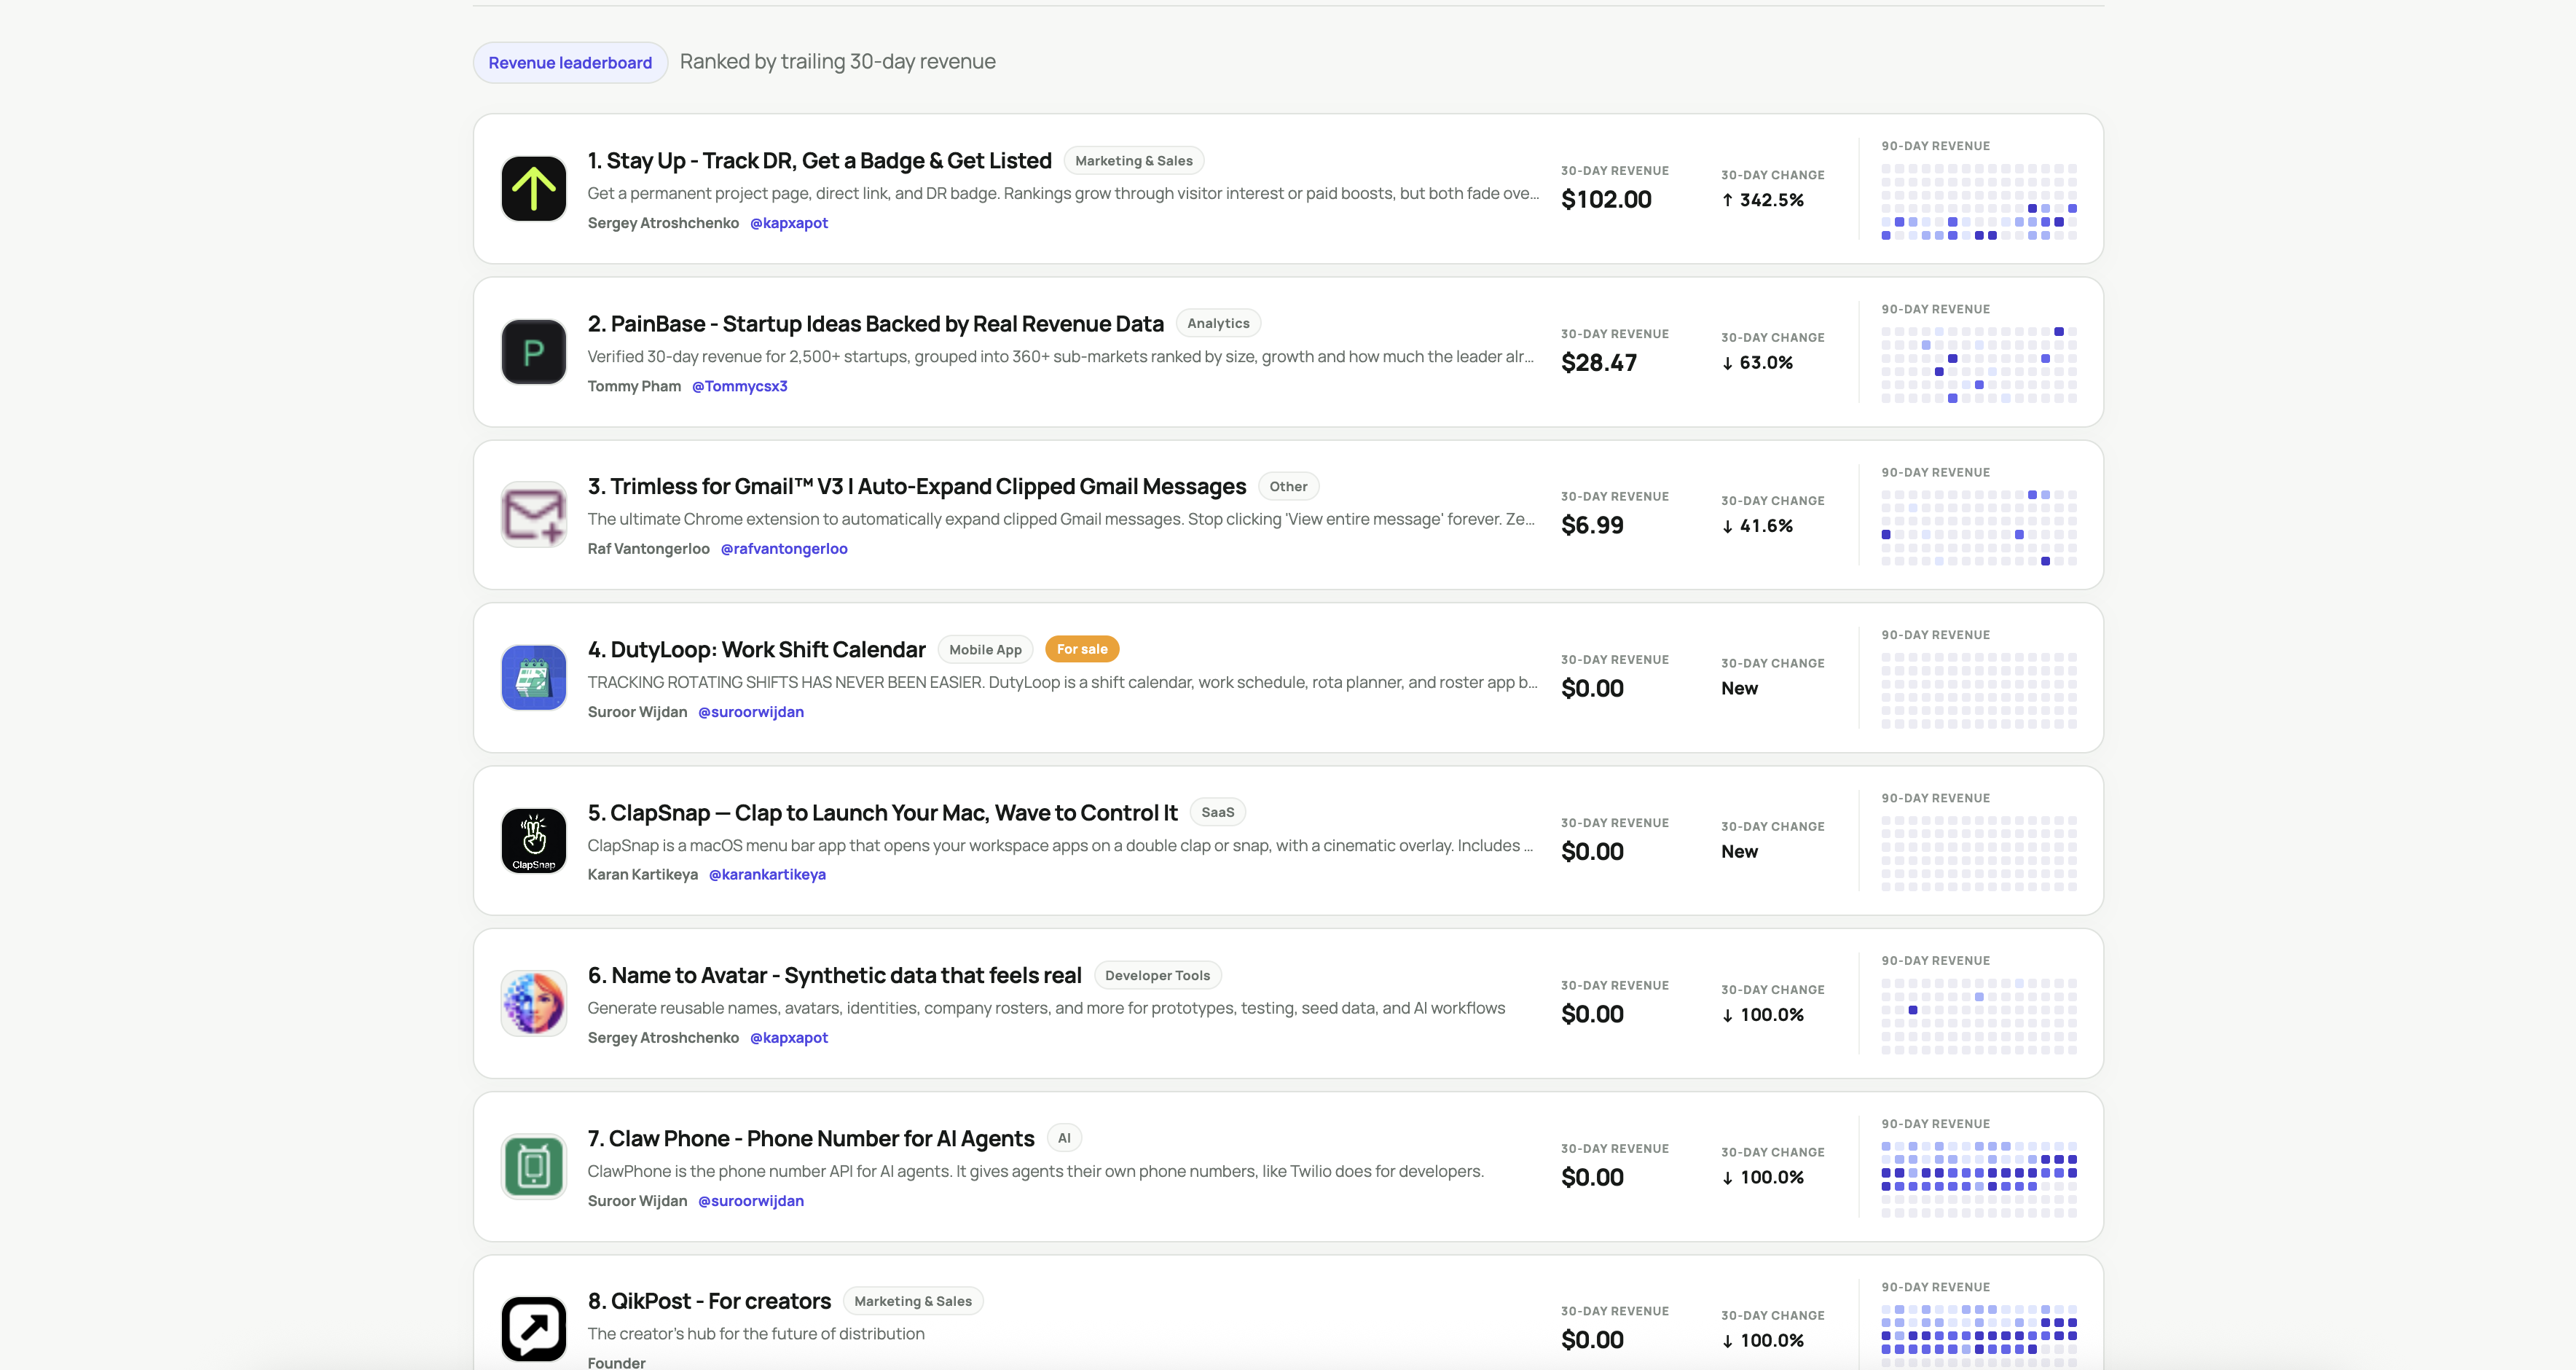The width and height of the screenshot is (2576, 1370).
Task: Click Ranked by trailing 30-day revenue text
Action: [838, 61]
